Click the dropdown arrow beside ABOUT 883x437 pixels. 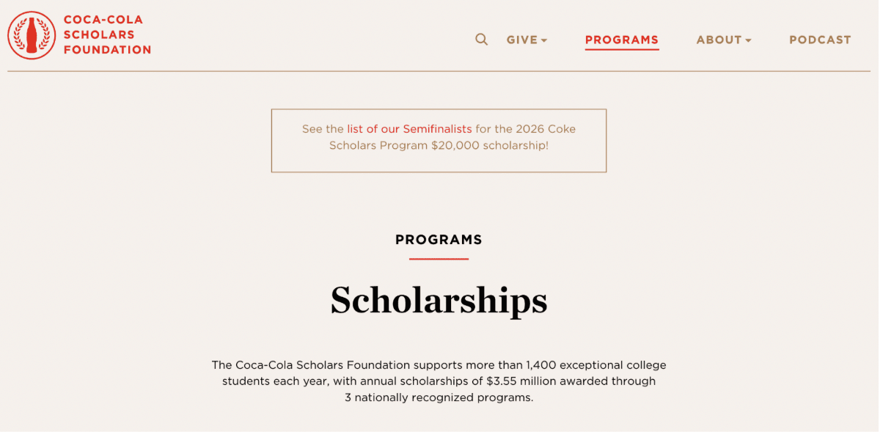pyautogui.click(x=749, y=42)
